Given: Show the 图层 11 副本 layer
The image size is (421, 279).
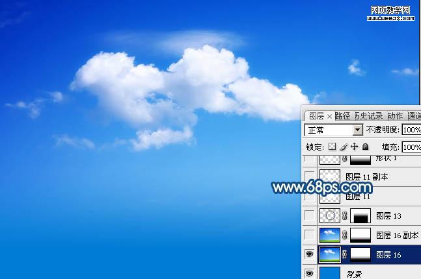Looking at the screenshot, I should click(309, 176).
